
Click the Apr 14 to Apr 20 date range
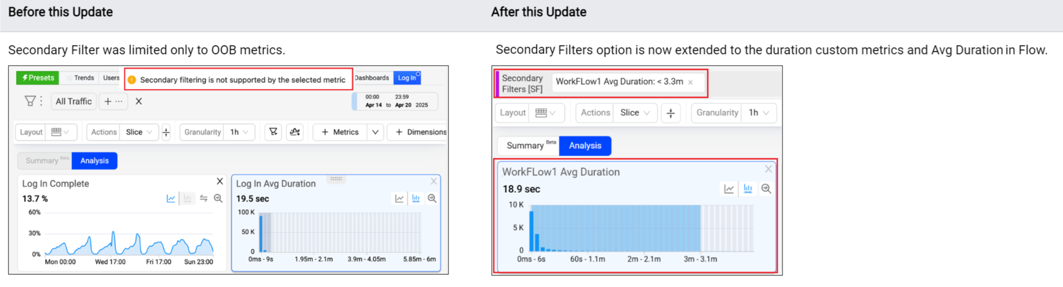[396, 101]
